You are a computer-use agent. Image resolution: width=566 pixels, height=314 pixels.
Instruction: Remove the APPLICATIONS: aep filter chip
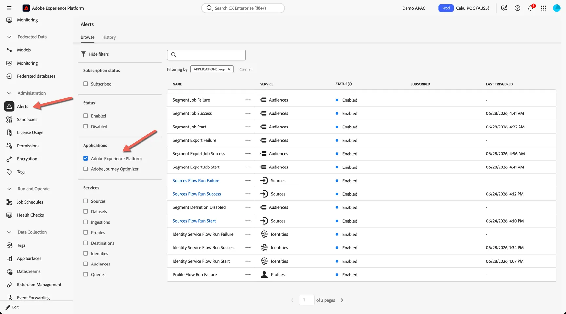tap(229, 69)
